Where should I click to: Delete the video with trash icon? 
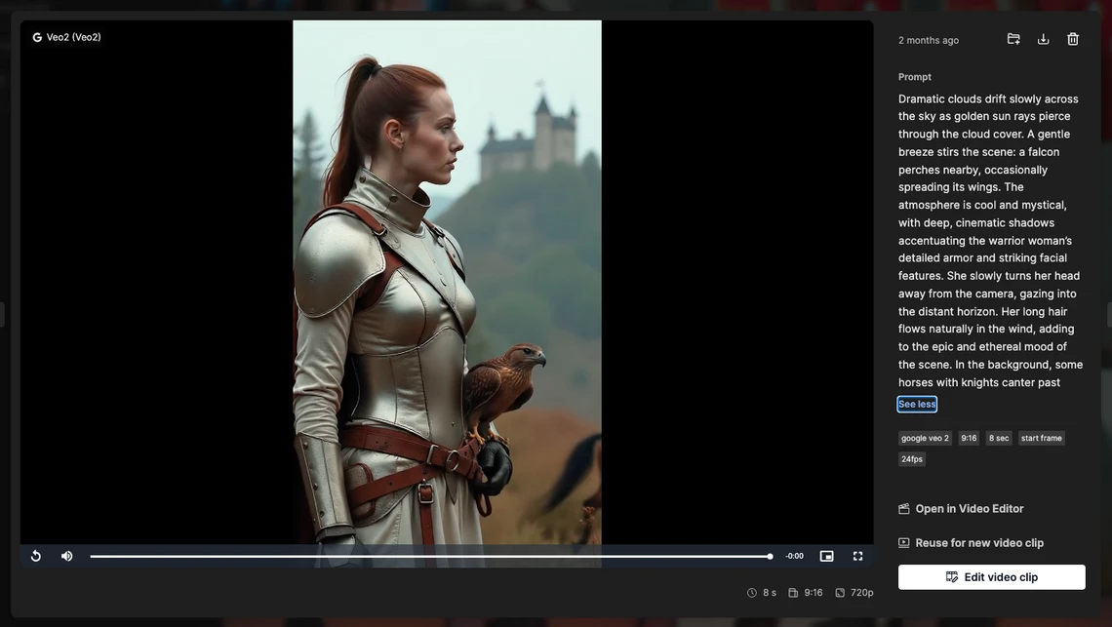pyautogui.click(x=1073, y=39)
